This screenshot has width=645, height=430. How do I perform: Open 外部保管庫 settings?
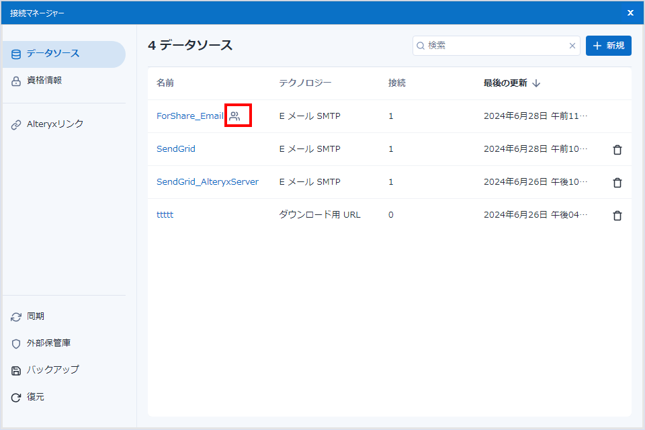point(48,343)
